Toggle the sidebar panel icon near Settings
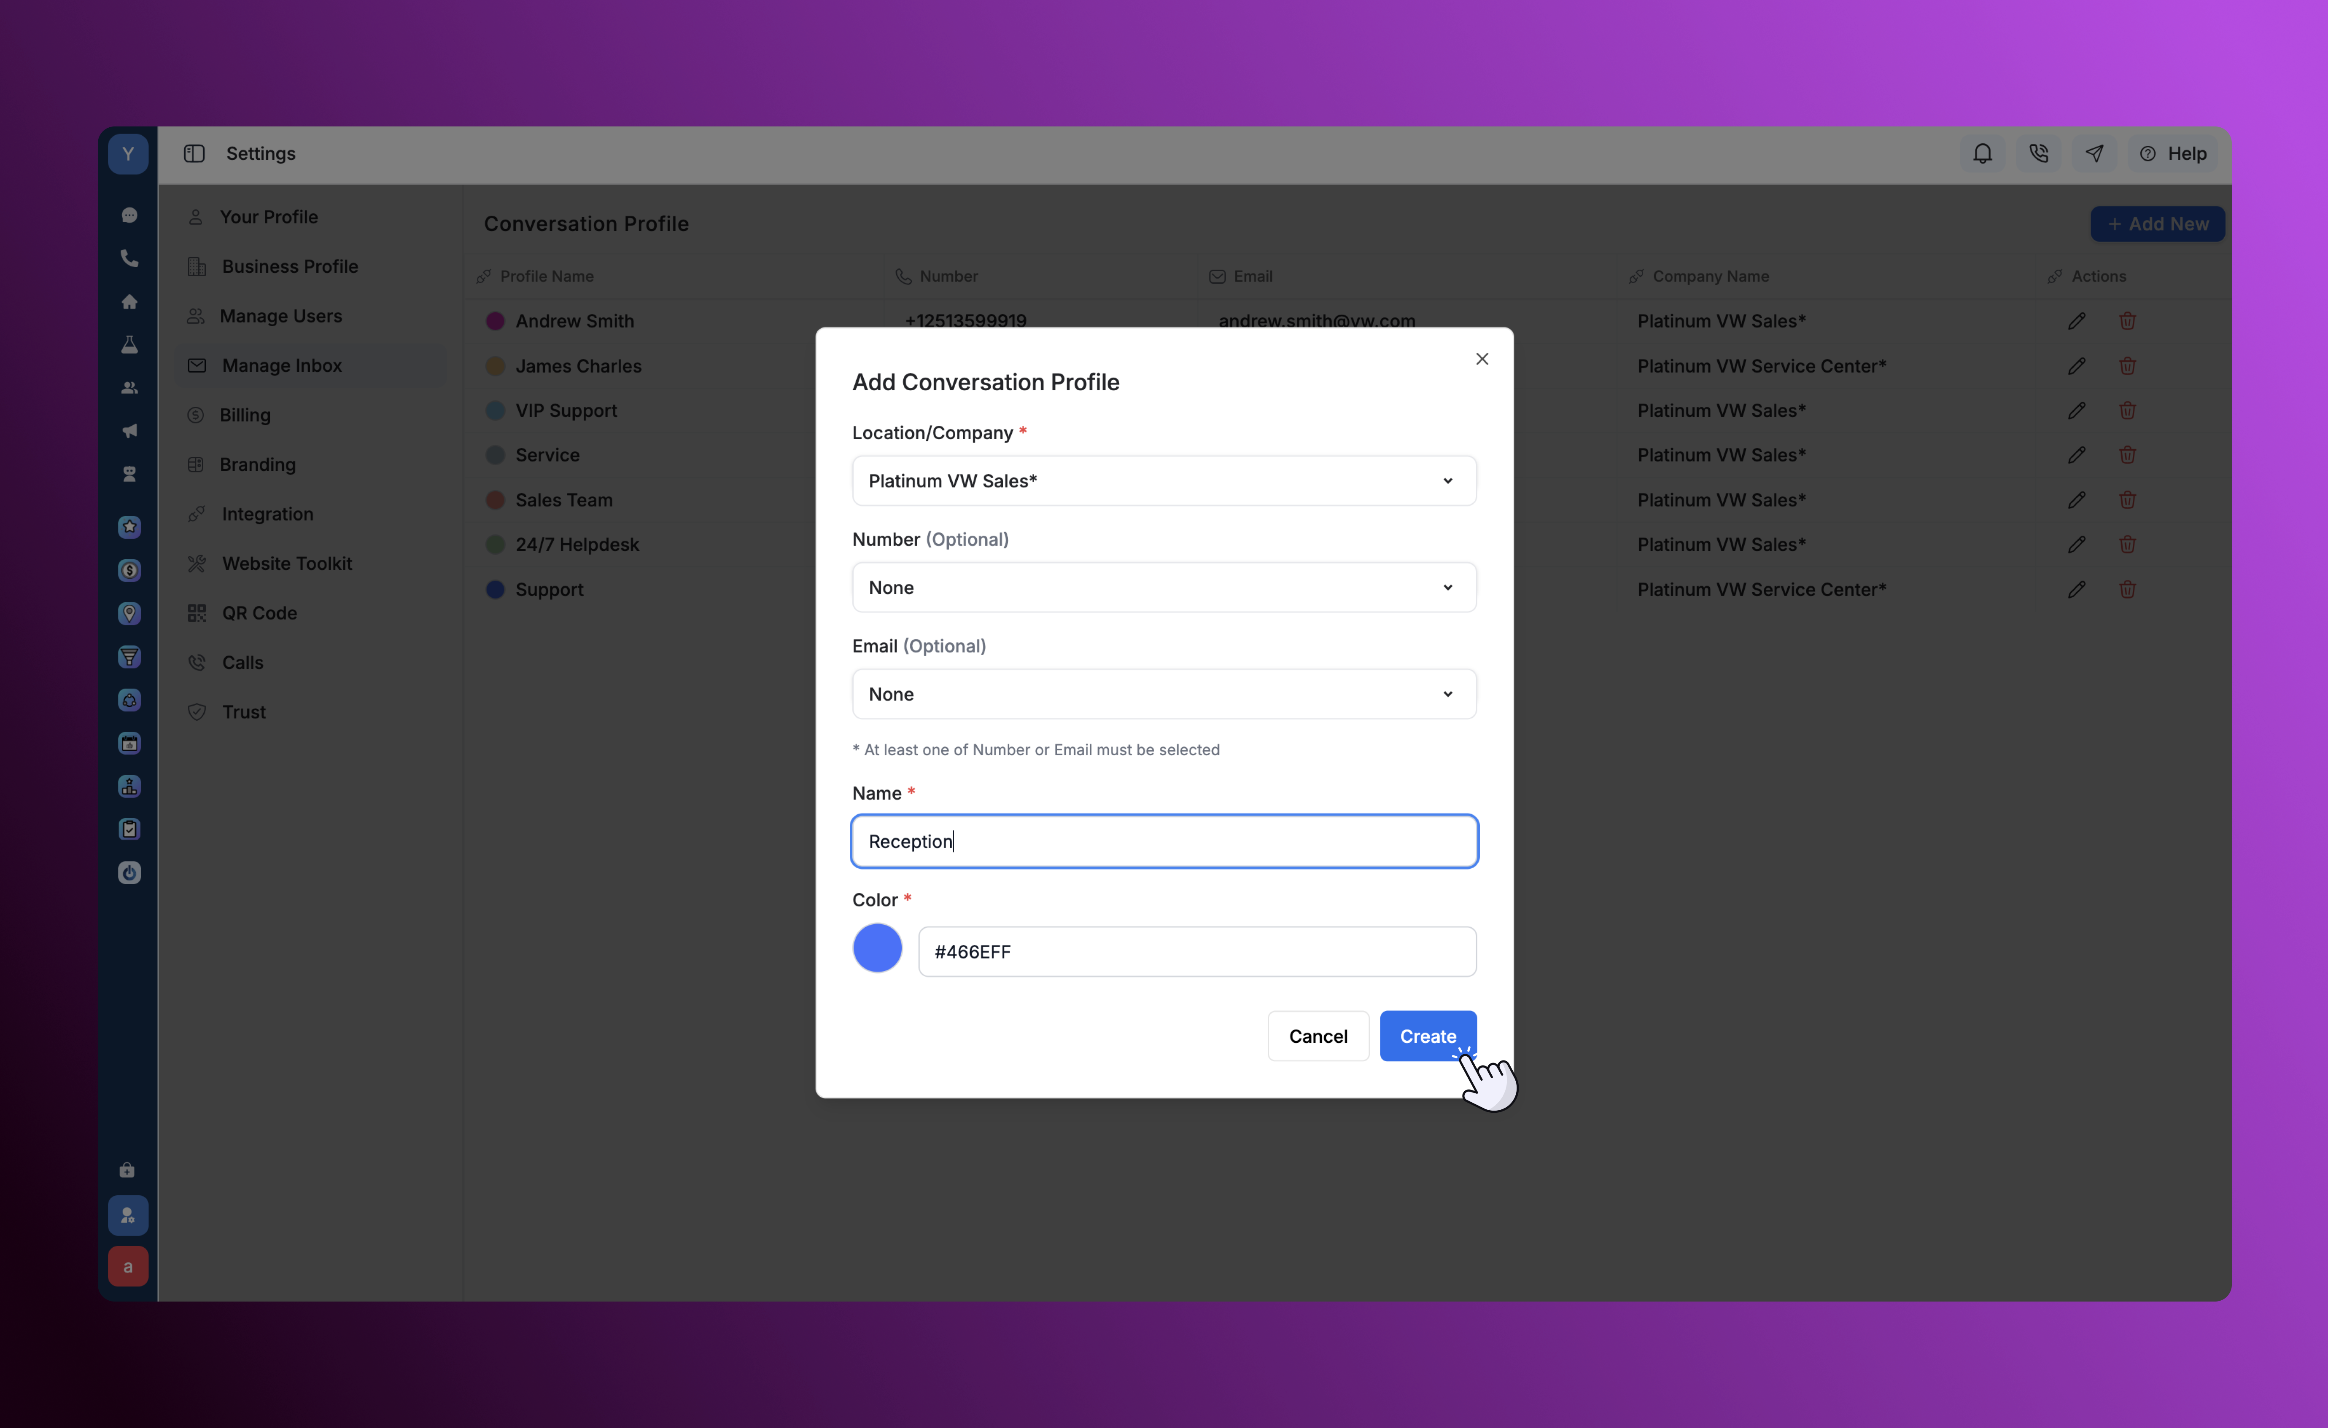This screenshot has width=2328, height=1428. point(194,153)
